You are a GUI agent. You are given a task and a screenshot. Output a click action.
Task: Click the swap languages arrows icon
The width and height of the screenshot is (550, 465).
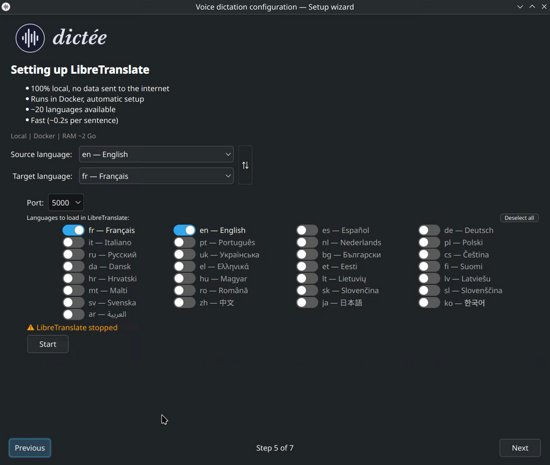pyautogui.click(x=245, y=165)
